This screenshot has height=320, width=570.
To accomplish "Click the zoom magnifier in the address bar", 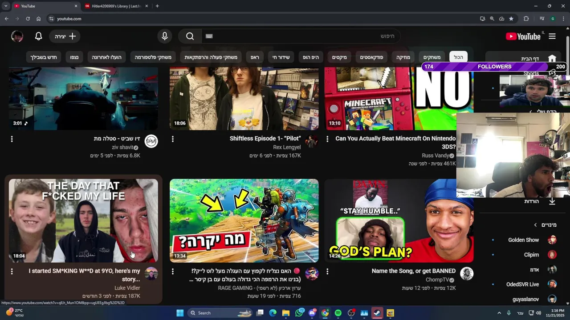I will click(492, 19).
